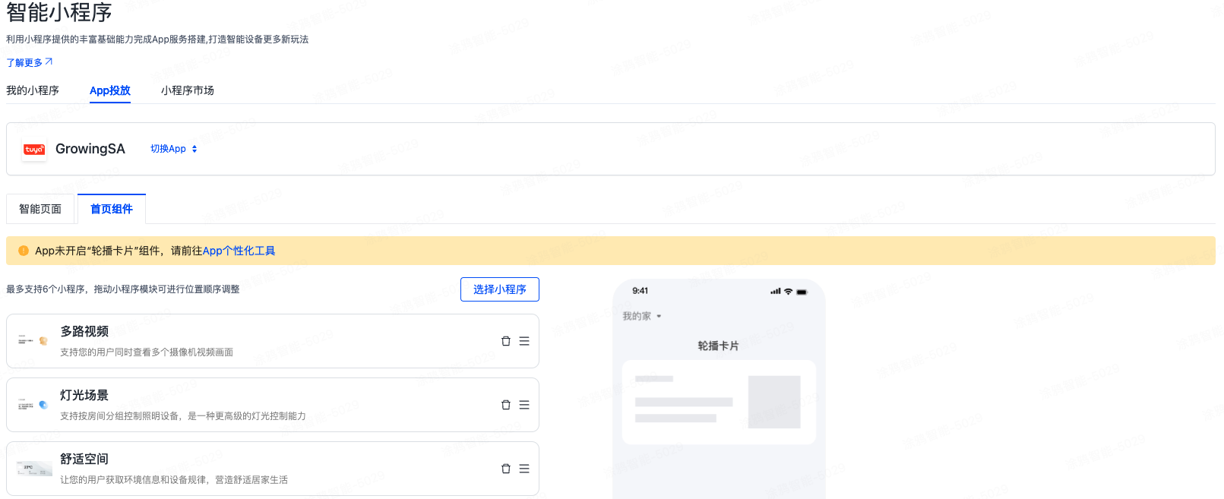Click the drag handle of 灯光场景

click(x=524, y=405)
